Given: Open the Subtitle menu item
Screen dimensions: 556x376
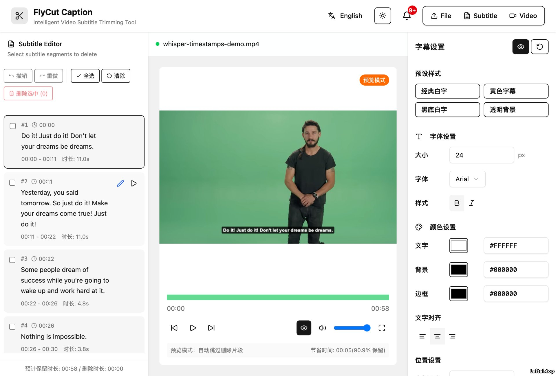Looking at the screenshot, I should [480, 16].
